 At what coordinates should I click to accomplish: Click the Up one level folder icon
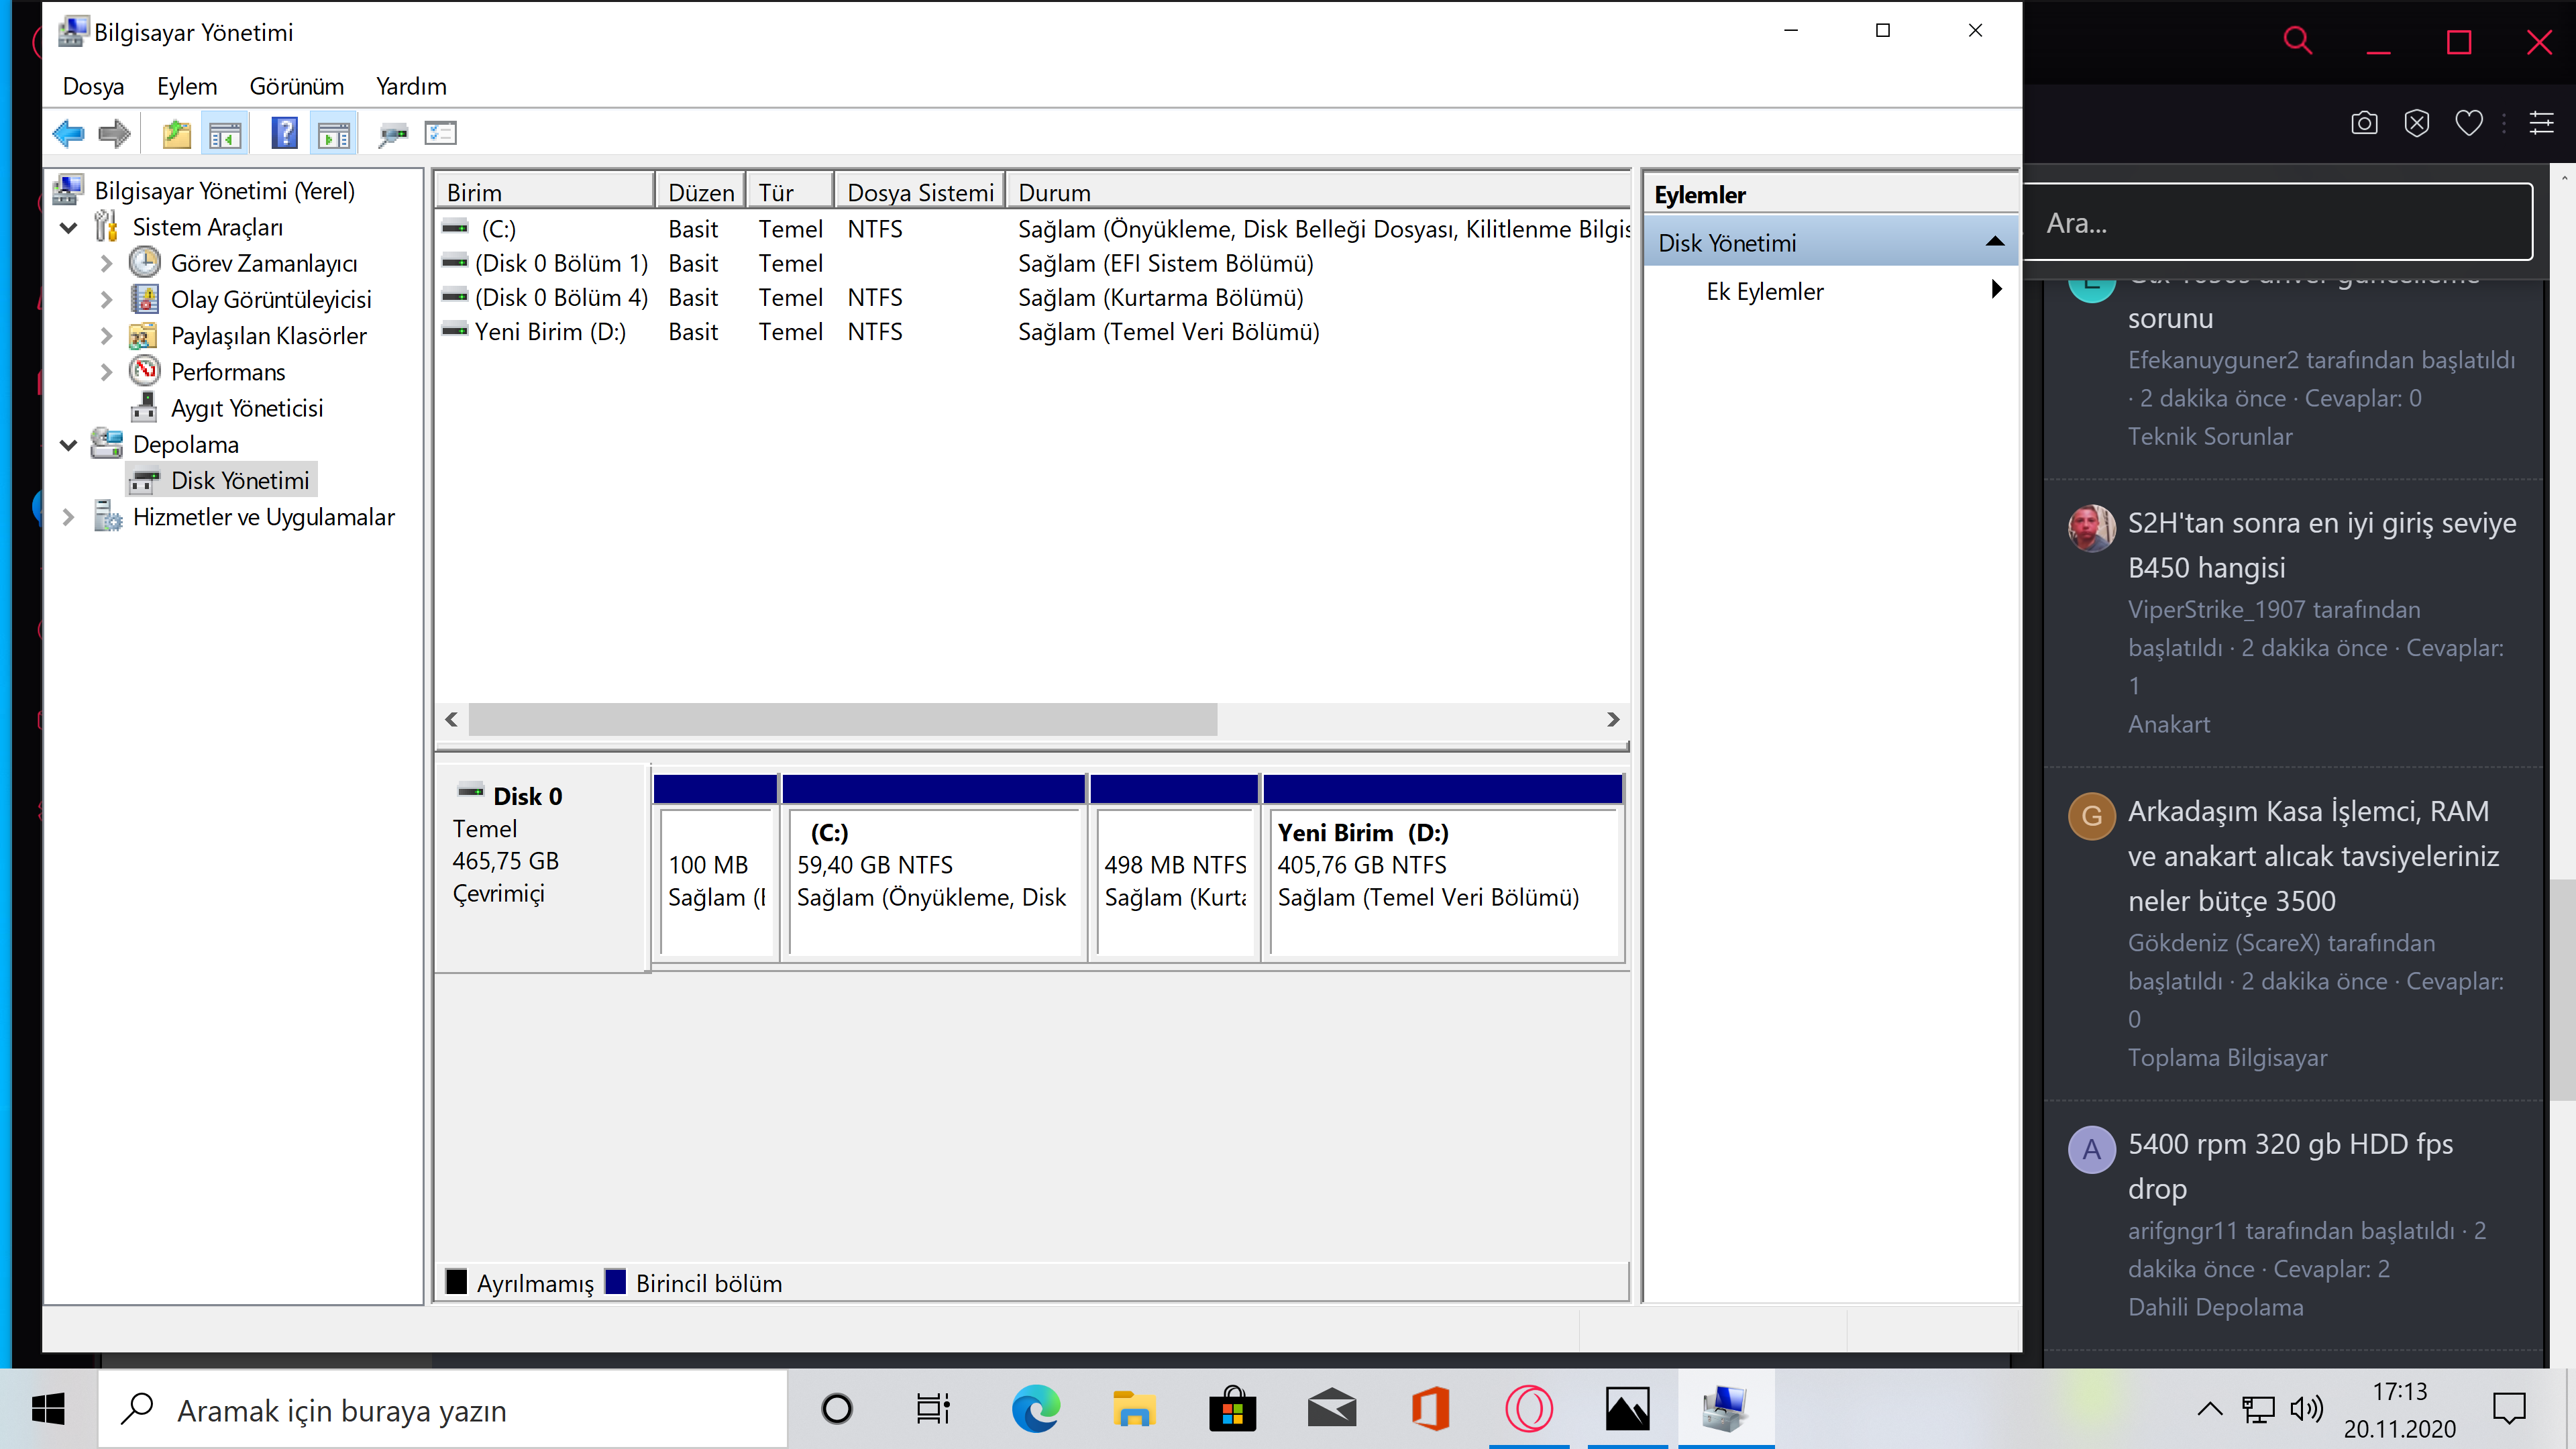tap(176, 133)
